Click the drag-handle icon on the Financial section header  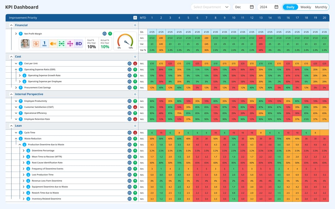(135, 25)
